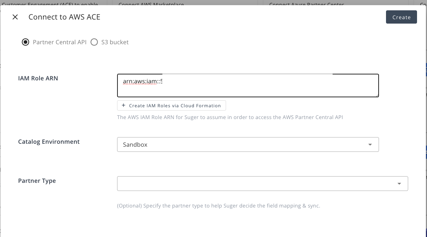This screenshot has width=427, height=237.
Task: Click the resize handle of ARN text area
Action: [x=376, y=95]
